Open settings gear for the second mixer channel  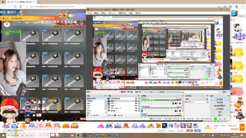coord(180,111)
